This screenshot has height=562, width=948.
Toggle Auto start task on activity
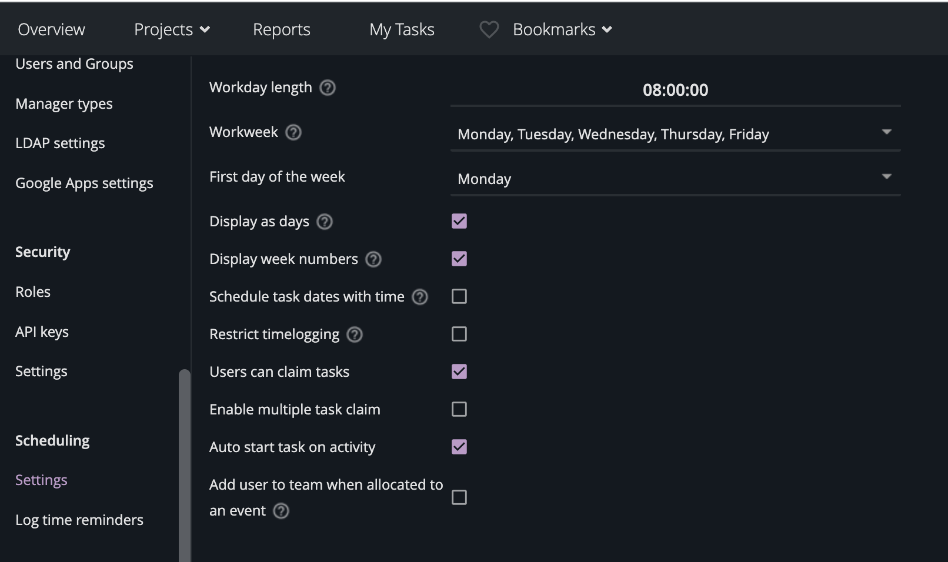click(x=459, y=447)
